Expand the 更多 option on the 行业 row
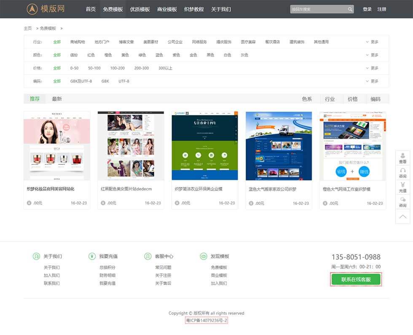The height and width of the screenshot is (335, 413). tap(373, 42)
